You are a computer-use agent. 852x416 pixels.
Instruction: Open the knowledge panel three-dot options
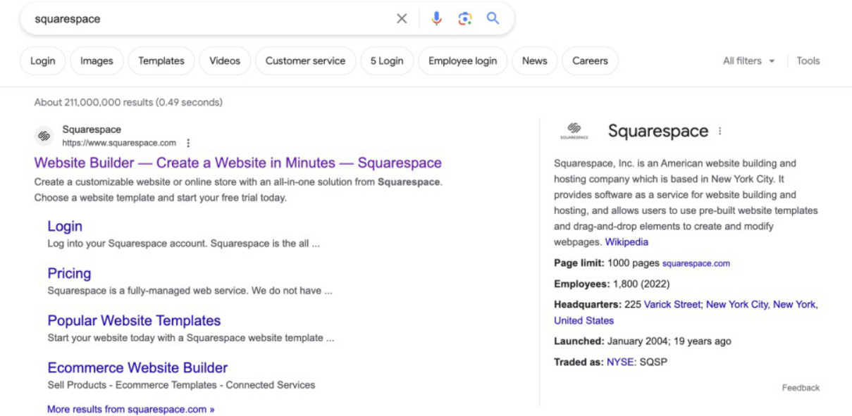[x=720, y=131]
